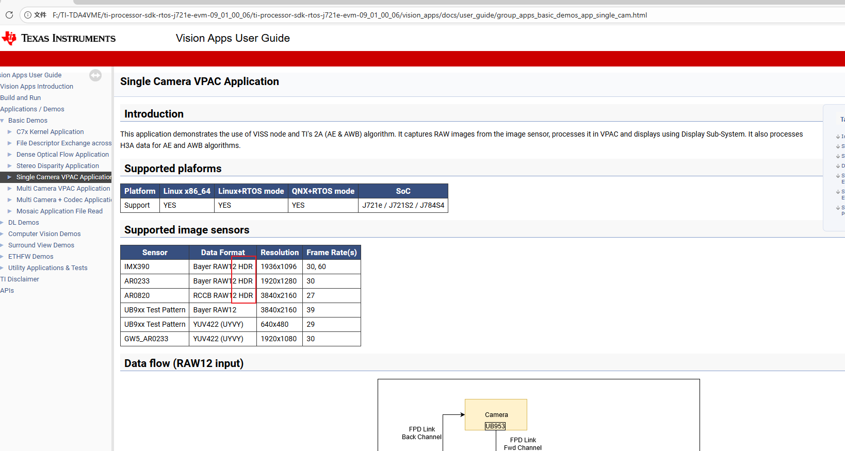The image size is (845, 451).
Task: Expand the Single Camera VPAC Application arrow
Action: pyautogui.click(x=10, y=177)
